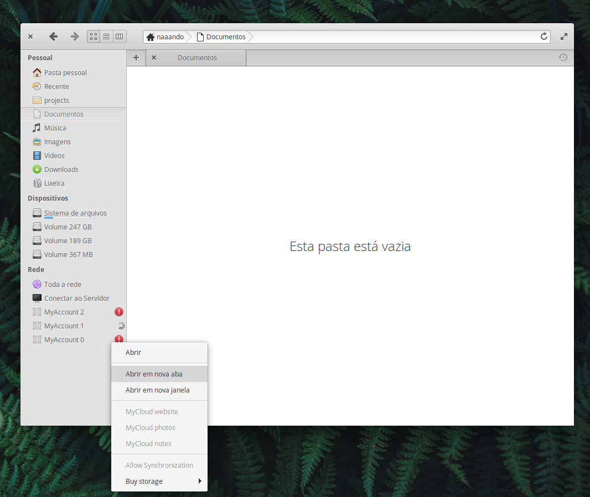
Task: Click the trash can icon of Lixeira
Action: 37,183
